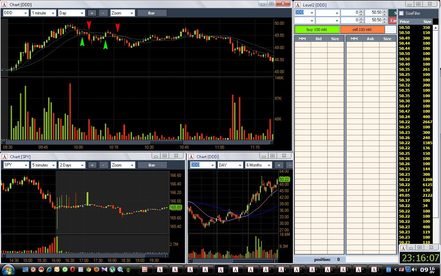Click the 50.50 price field in first order row

(x=373, y=12)
